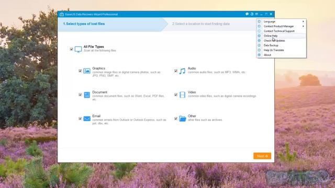Choose Data Backup menu entry
This screenshot has height=188, width=335.
282,45
